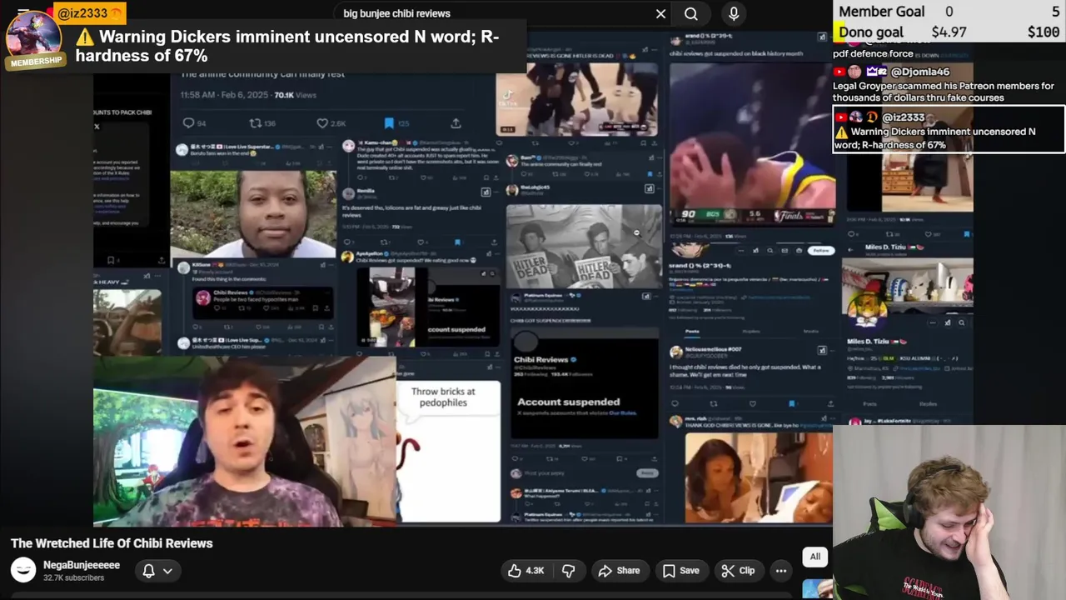Click the magnifier search button

click(691, 13)
